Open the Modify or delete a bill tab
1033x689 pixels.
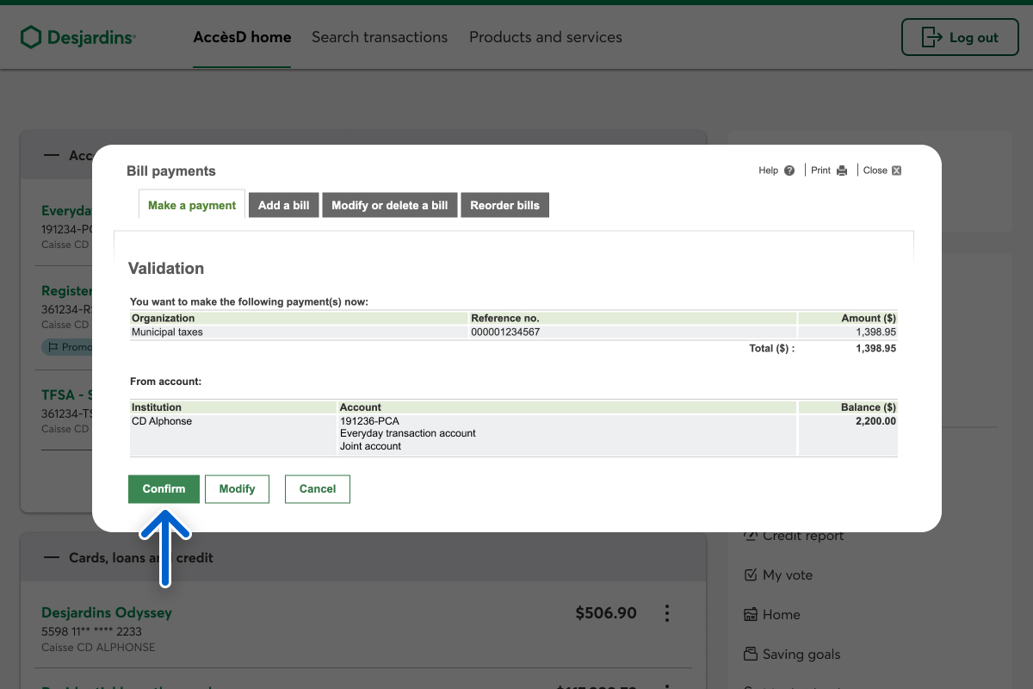[389, 205]
